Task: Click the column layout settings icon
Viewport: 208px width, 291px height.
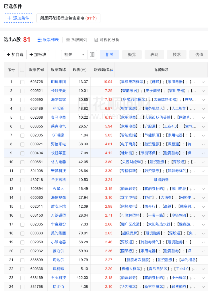Action: click(x=92, y=55)
